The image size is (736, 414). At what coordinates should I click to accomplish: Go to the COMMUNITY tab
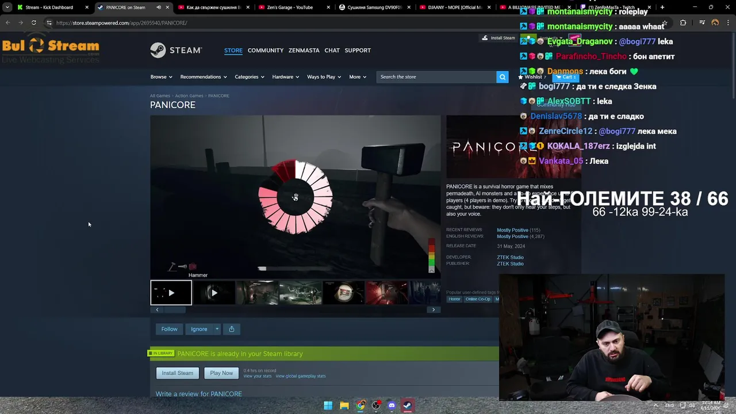(266, 50)
